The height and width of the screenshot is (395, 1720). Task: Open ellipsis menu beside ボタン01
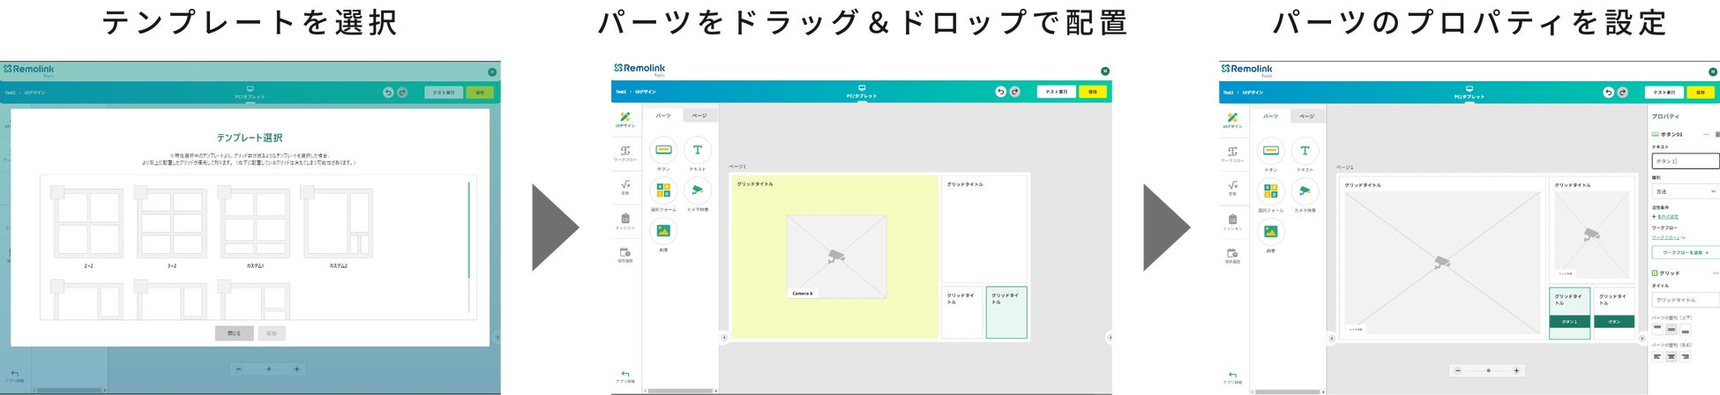pyautogui.click(x=1706, y=135)
